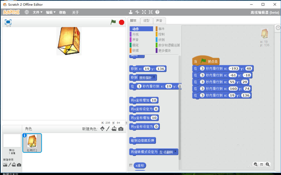Select the delete scissors tool
281x175 pixels.
tap(137, 12)
